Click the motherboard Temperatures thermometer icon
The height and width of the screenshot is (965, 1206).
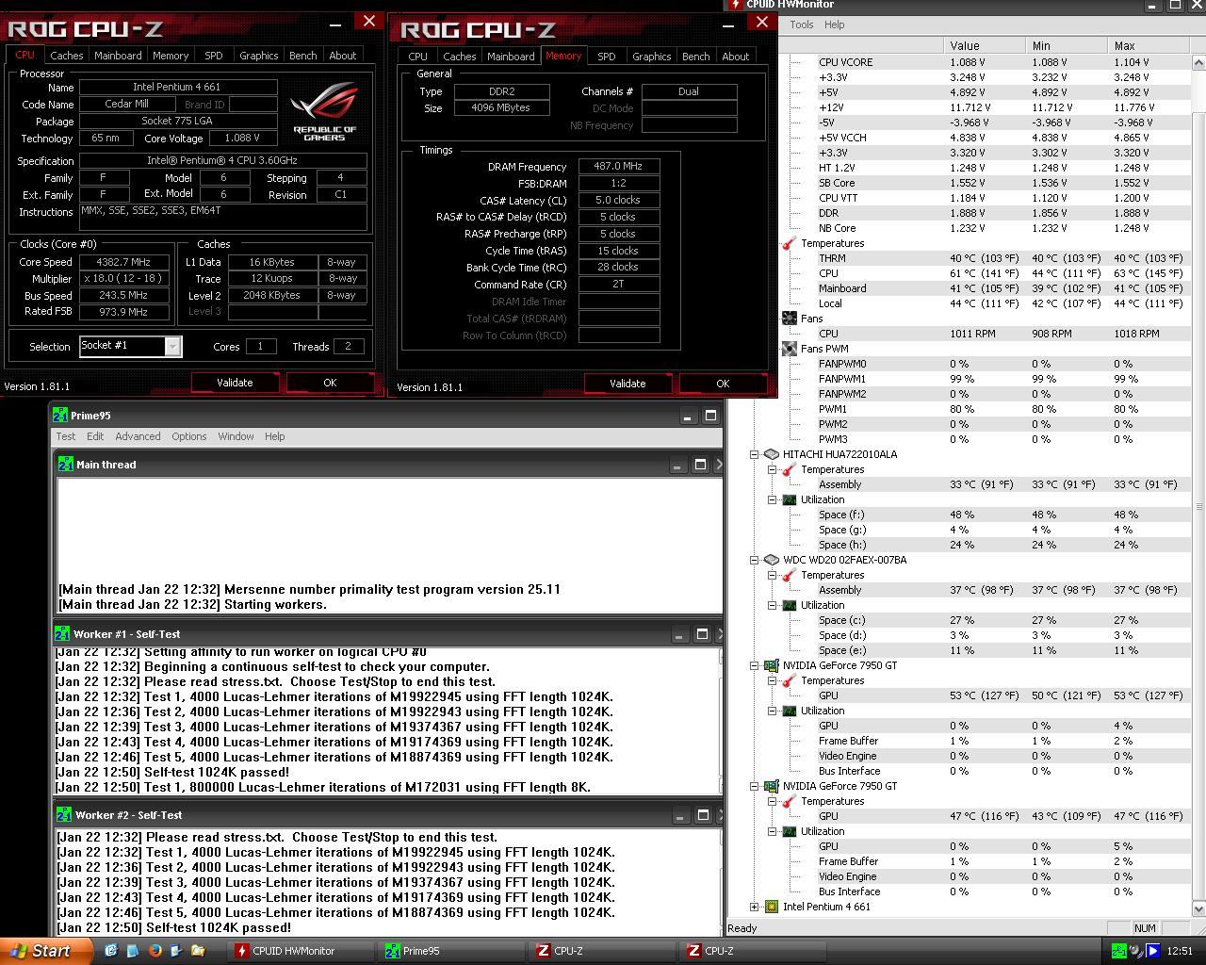pos(789,243)
